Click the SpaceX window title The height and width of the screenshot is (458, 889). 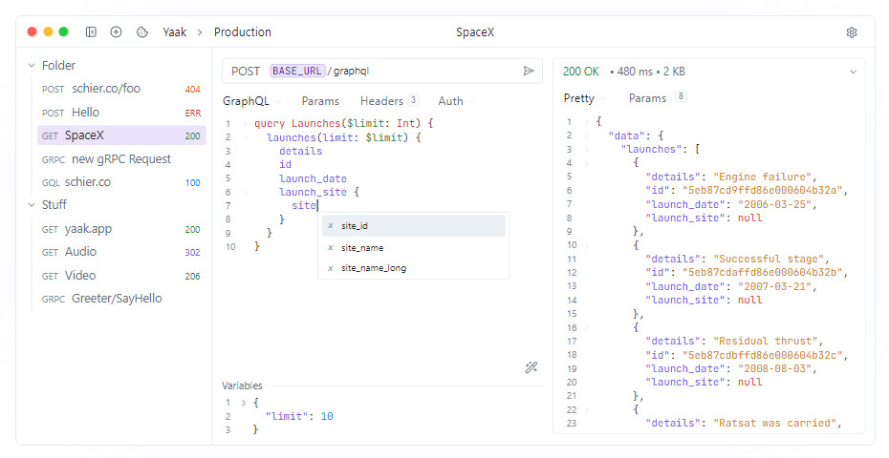point(475,32)
